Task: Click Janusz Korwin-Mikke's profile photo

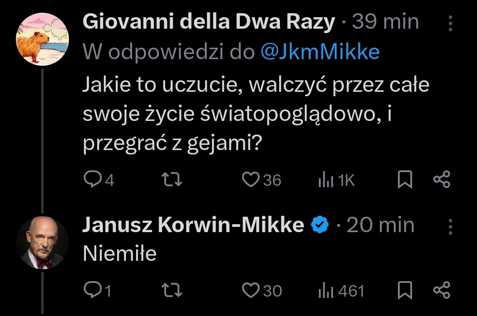Action: coord(42,242)
